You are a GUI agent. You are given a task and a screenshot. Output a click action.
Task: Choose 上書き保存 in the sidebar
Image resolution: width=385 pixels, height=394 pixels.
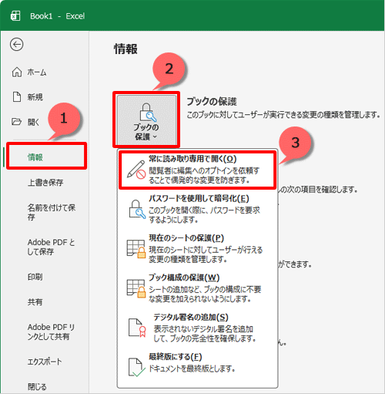[45, 183]
